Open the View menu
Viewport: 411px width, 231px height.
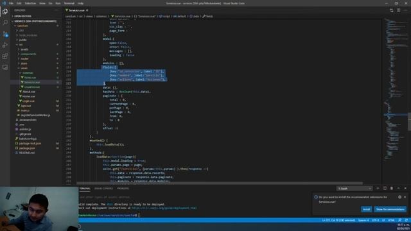coord(42,3)
